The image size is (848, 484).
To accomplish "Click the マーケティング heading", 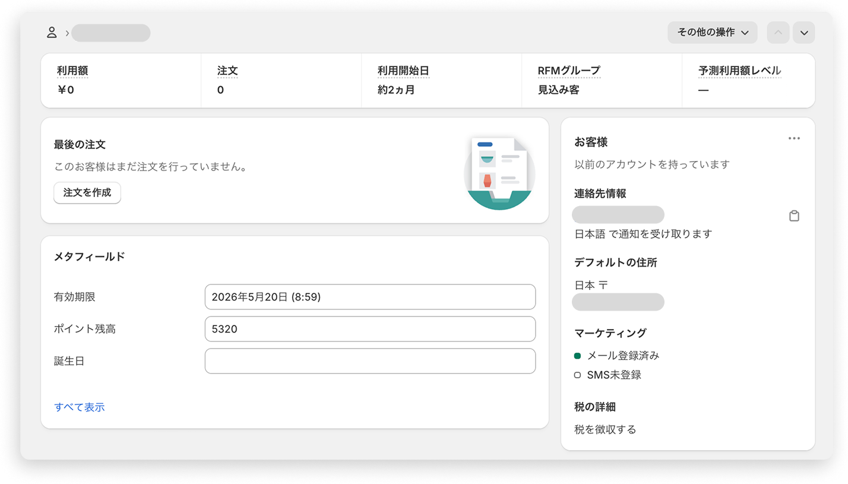I will pyautogui.click(x=610, y=333).
